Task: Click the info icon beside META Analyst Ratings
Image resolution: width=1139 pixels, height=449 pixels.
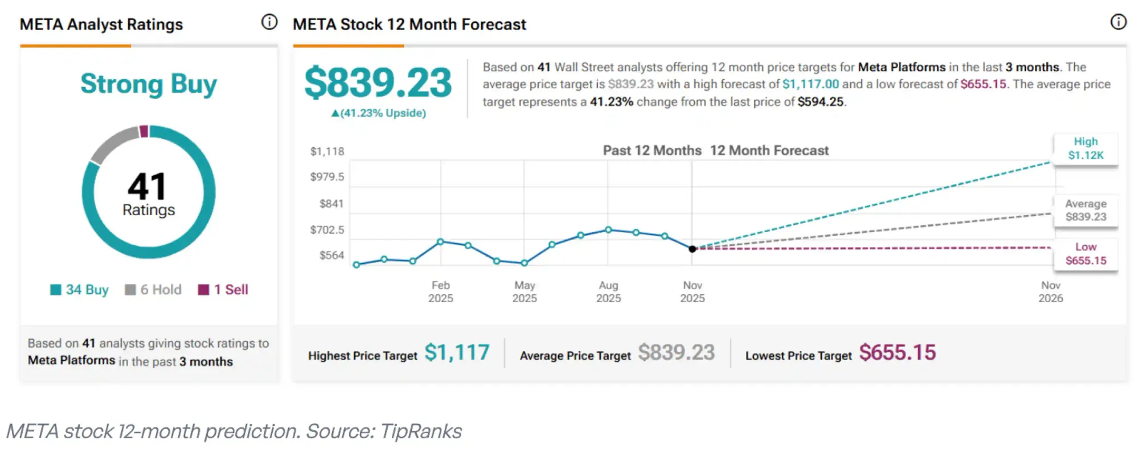Action: [269, 22]
